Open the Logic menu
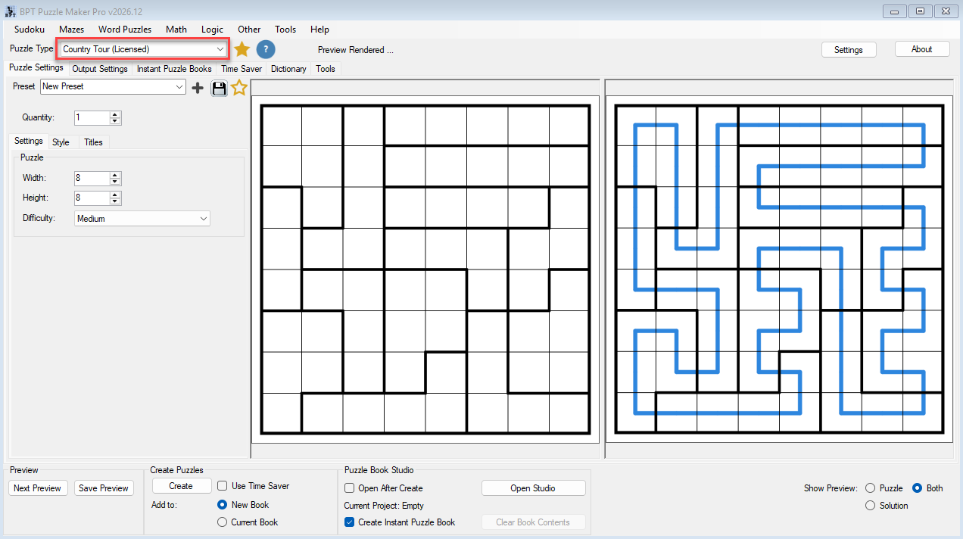 [213, 30]
